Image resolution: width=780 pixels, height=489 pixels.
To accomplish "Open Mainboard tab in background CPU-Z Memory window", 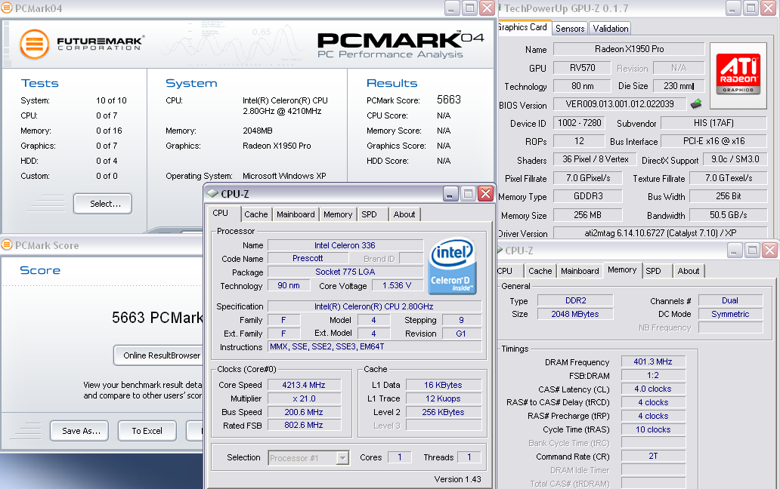I will tap(580, 271).
